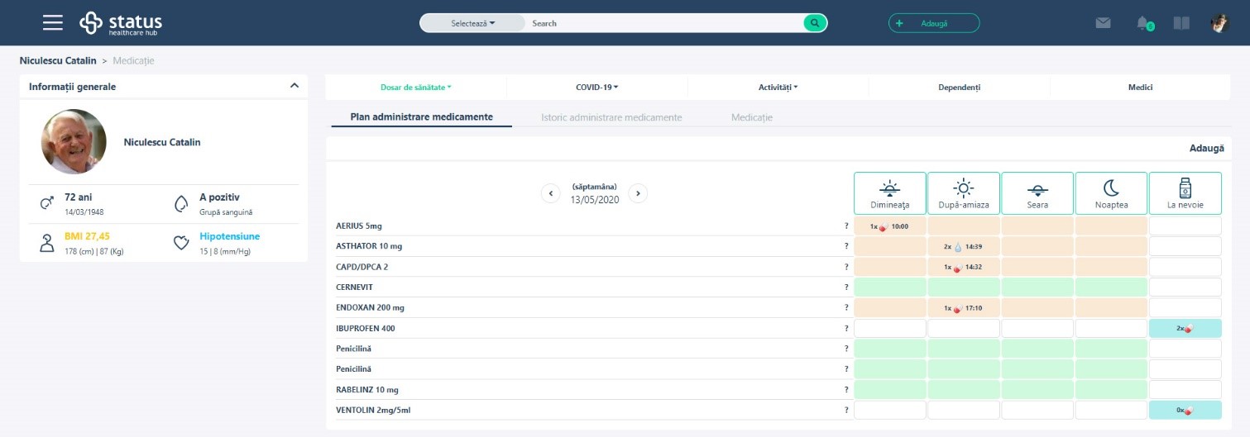This screenshot has width=1250, height=437.
Task: Click the Adaugă button in header
Action: click(x=933, y=23)
